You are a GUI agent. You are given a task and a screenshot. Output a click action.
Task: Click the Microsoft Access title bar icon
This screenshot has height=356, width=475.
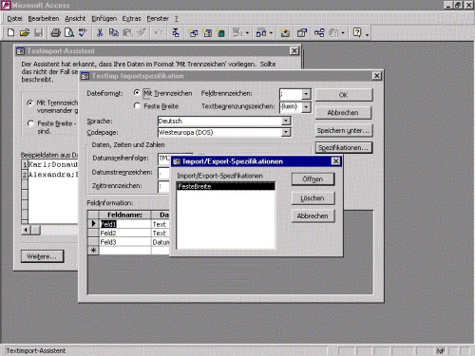click(x=6, y=5)
